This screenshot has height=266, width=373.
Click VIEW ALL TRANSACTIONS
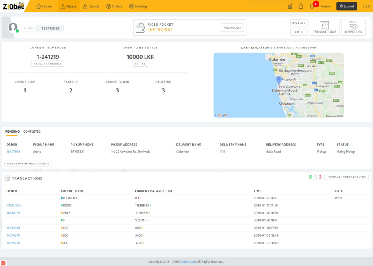click(347, 177)
